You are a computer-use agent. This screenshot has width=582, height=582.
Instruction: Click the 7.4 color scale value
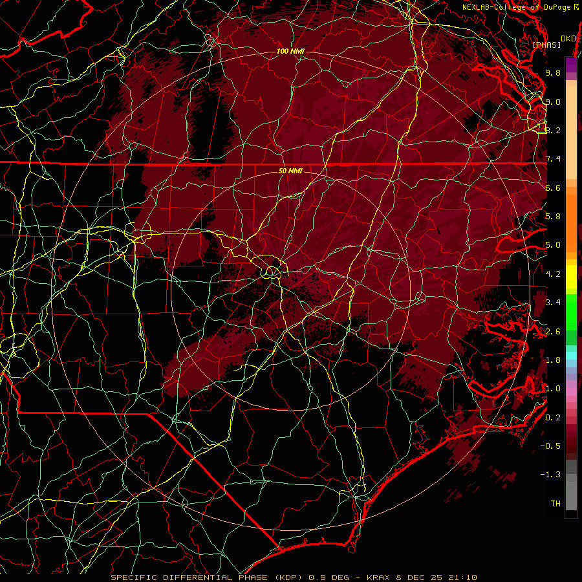553,159
